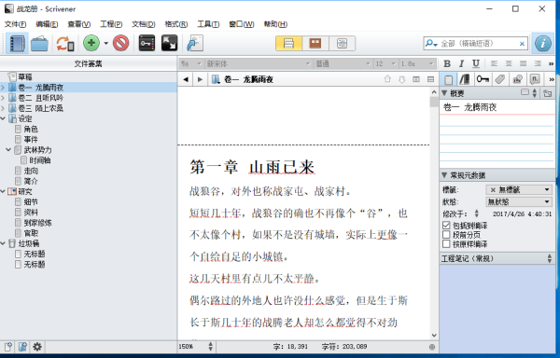
Task: Toggle Bold formatting
Action: (x=447, y=63)
